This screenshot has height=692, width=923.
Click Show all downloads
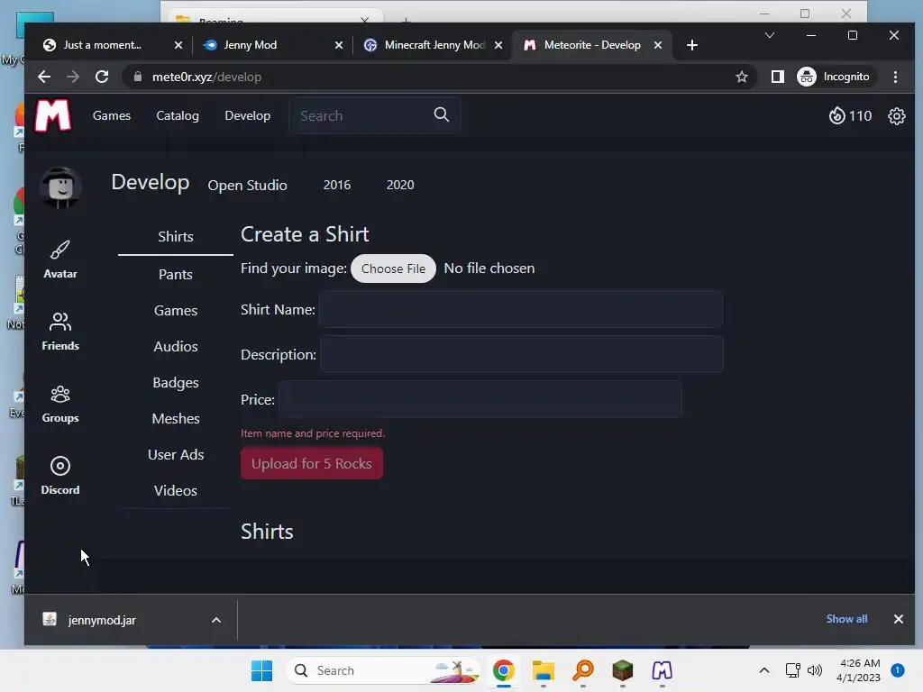tap(846, 618)
